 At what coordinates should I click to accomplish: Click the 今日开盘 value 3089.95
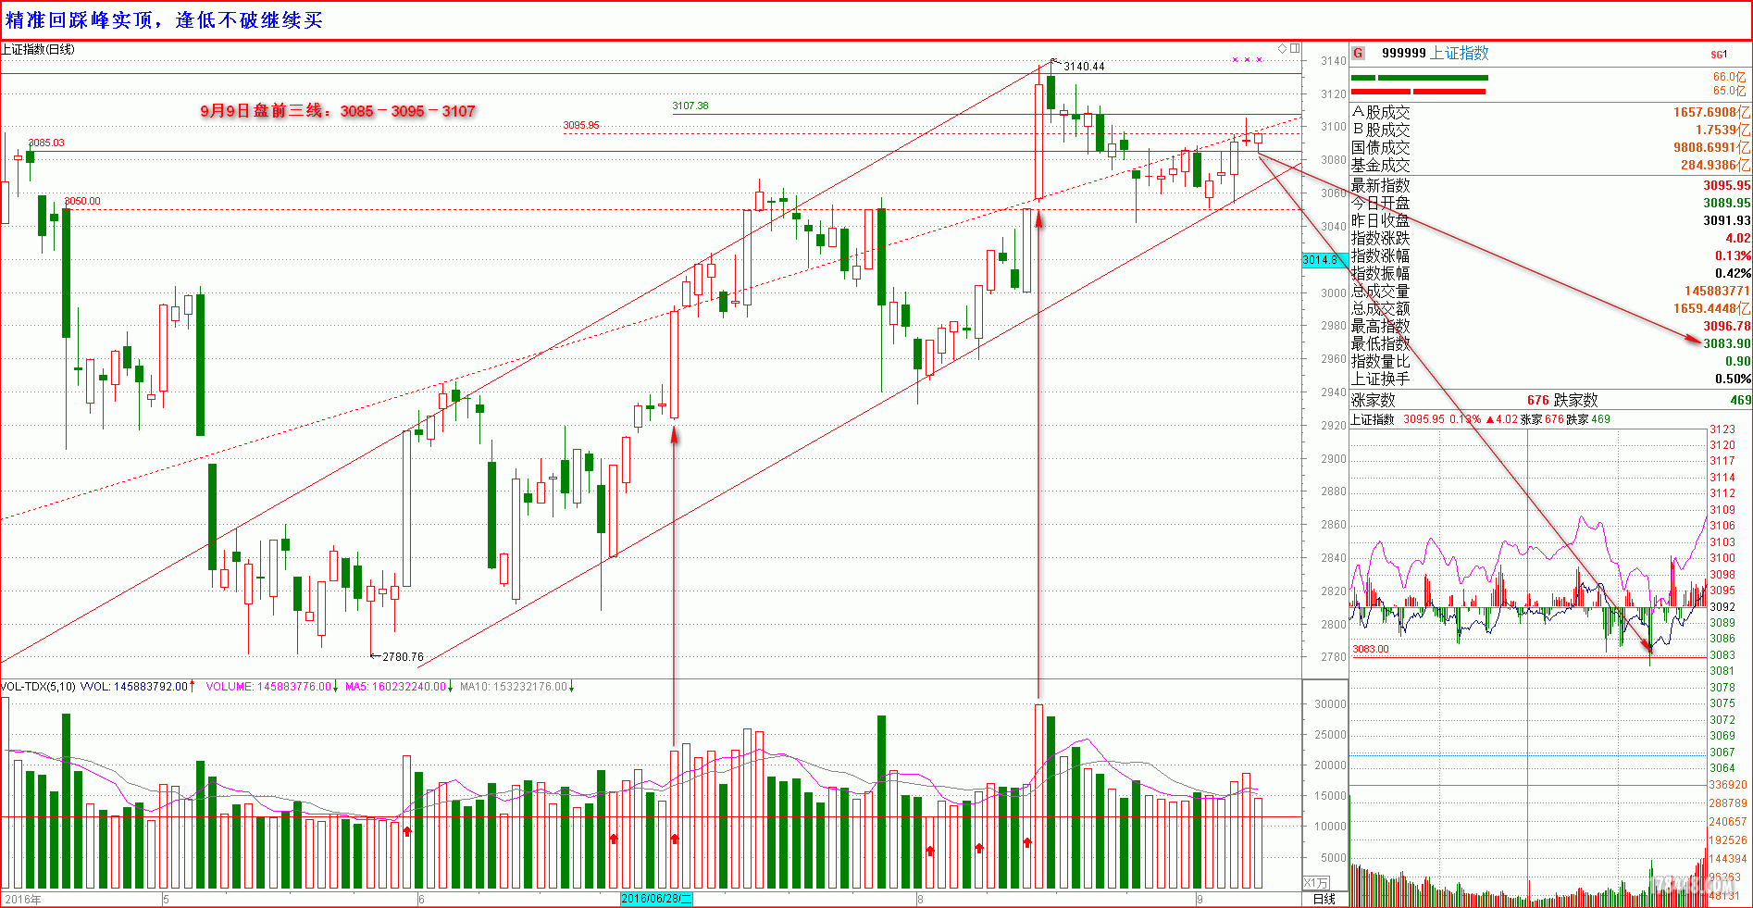click(x=1727, y=203)
